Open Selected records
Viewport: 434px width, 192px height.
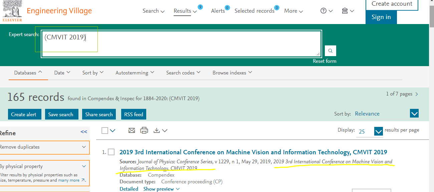254,11
